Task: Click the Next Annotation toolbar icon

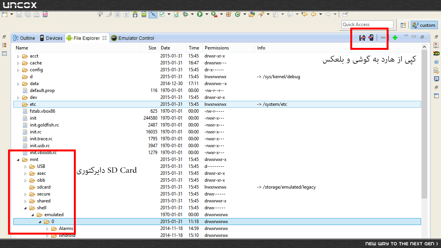Action: pos(275,14)
